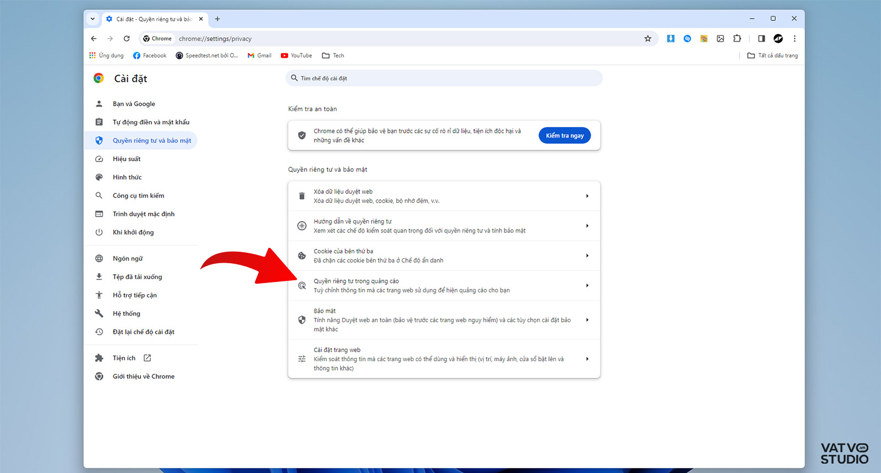Open the Gmail bookmark

tap(259, 56)
